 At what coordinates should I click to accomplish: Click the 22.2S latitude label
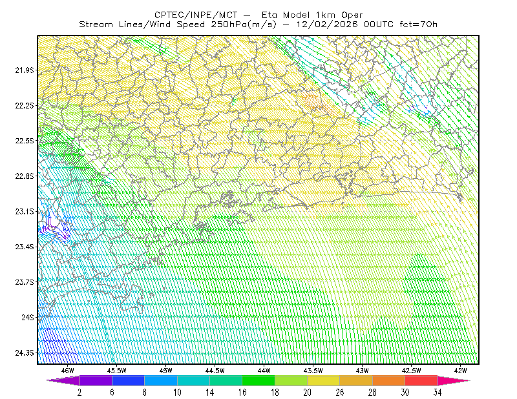coord(25,105)
